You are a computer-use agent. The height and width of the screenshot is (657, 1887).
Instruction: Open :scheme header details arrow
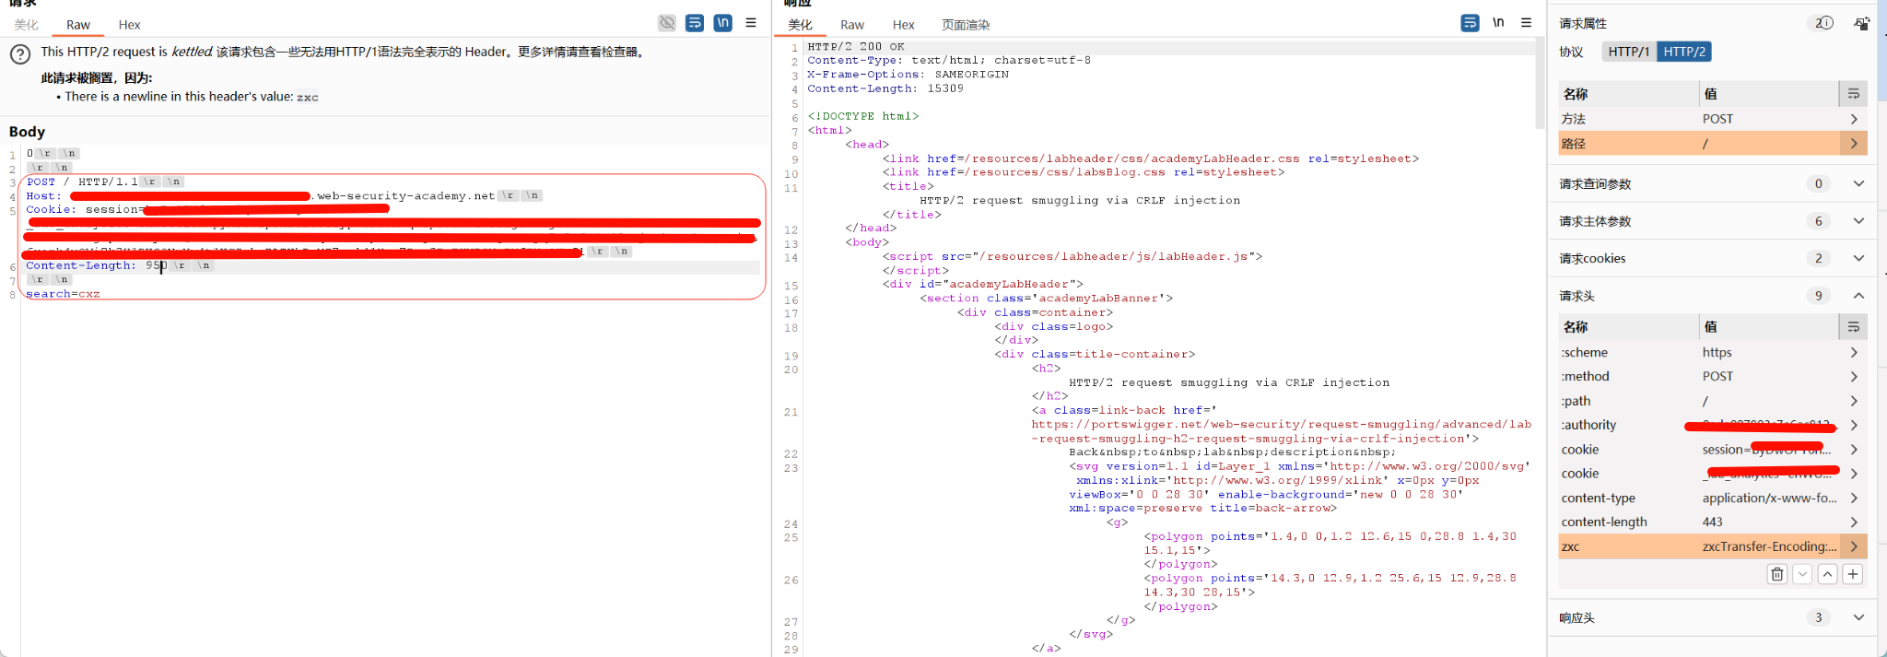coord(1854,352)
